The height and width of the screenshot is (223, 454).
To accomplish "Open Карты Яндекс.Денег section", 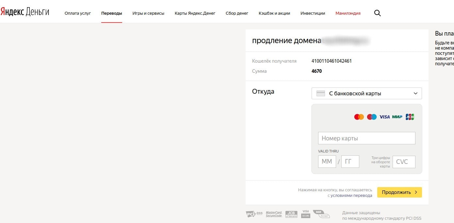I will (195, 13).
